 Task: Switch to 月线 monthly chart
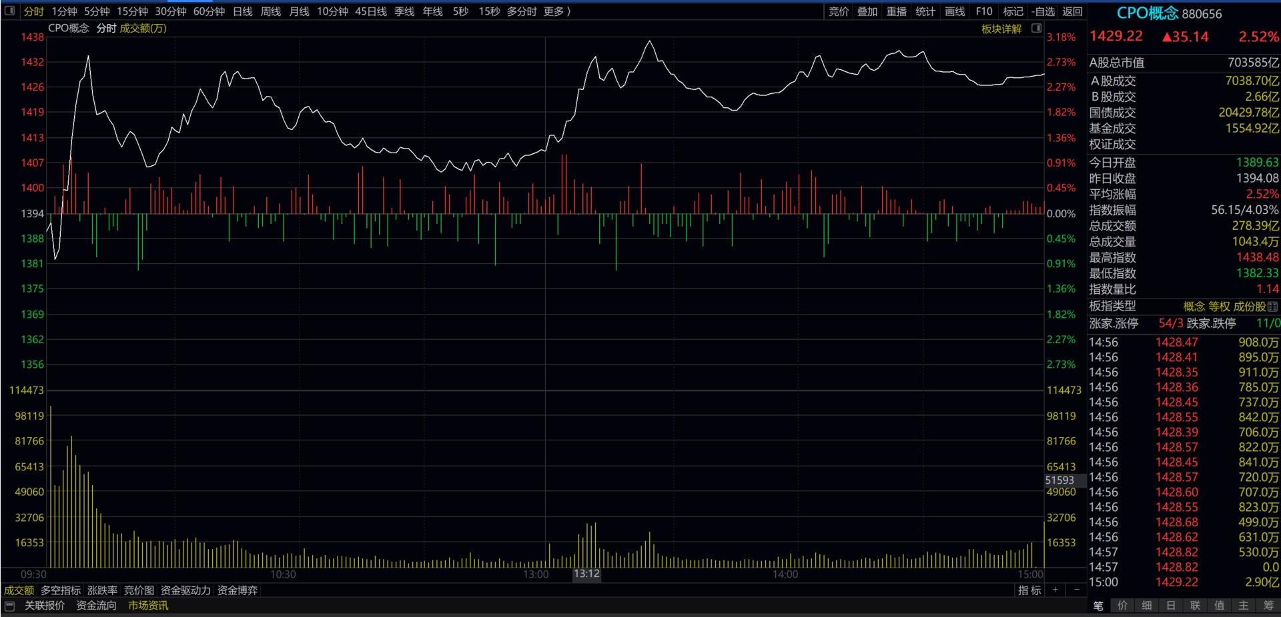tap(299, 11)
